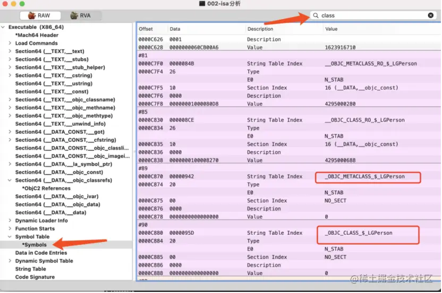This screenshot has width=442, height=293.
Task: Select Section64 (__DATA_CONST,__objc_classli... item
Action: [x=72, y=148]
